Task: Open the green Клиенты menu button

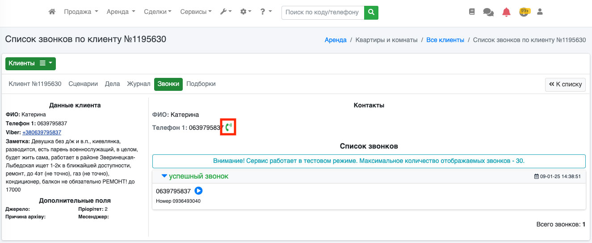Action: pos(30,64)
